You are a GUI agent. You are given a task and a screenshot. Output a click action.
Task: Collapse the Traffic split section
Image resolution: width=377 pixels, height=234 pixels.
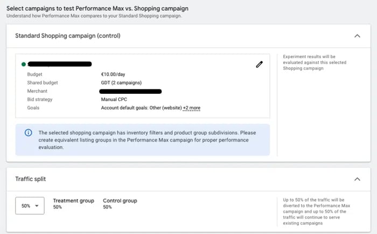pos(357,179)
